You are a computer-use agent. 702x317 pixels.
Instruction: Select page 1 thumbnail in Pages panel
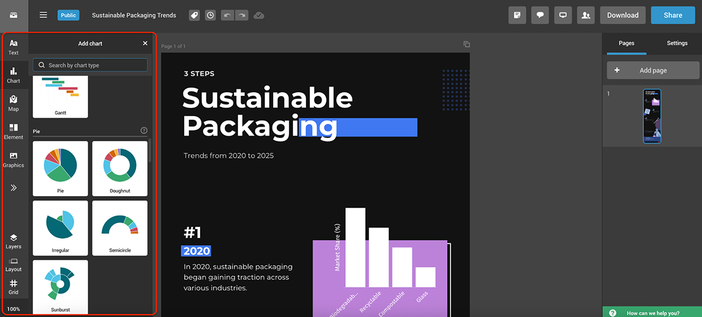(652, 116)
